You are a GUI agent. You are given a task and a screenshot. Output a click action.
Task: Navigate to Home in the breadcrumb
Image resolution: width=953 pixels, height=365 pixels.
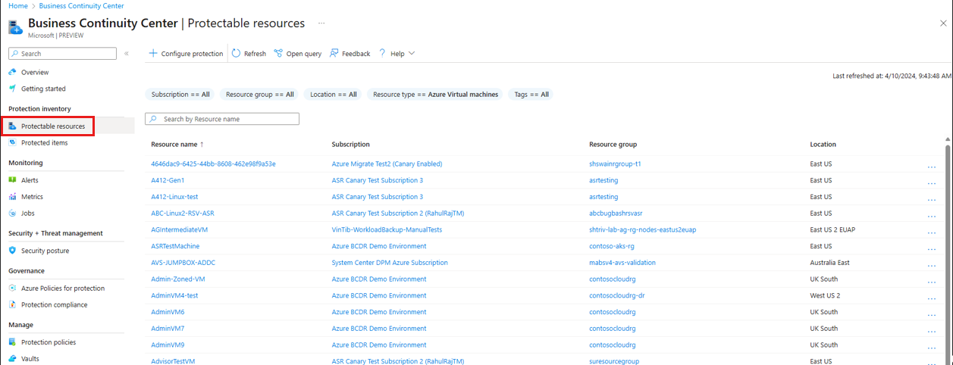(17, 6)
